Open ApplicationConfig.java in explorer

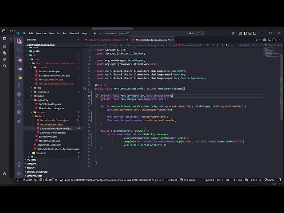pyautogui.click(x=49, y=145)
